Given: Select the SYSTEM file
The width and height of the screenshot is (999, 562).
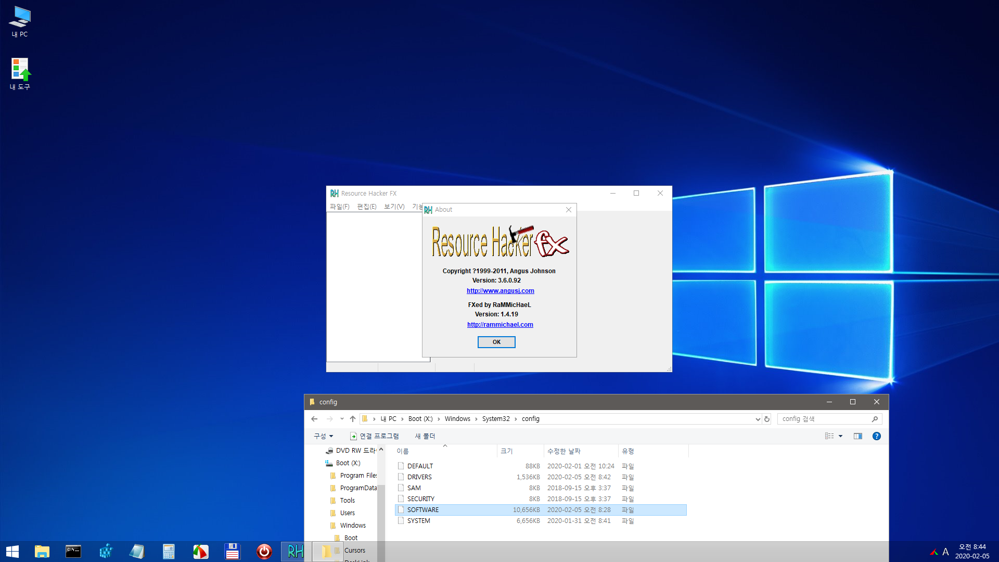Looking at the screenshot, I should (x=419, y=521).
